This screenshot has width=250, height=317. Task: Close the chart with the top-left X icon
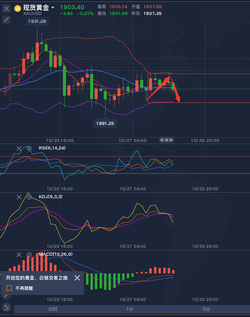[6, 9]
